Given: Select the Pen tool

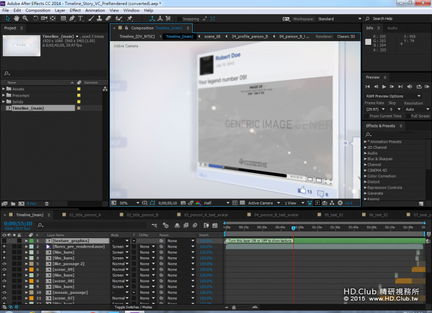Looking at the screenshot, I should click(72, 19).
